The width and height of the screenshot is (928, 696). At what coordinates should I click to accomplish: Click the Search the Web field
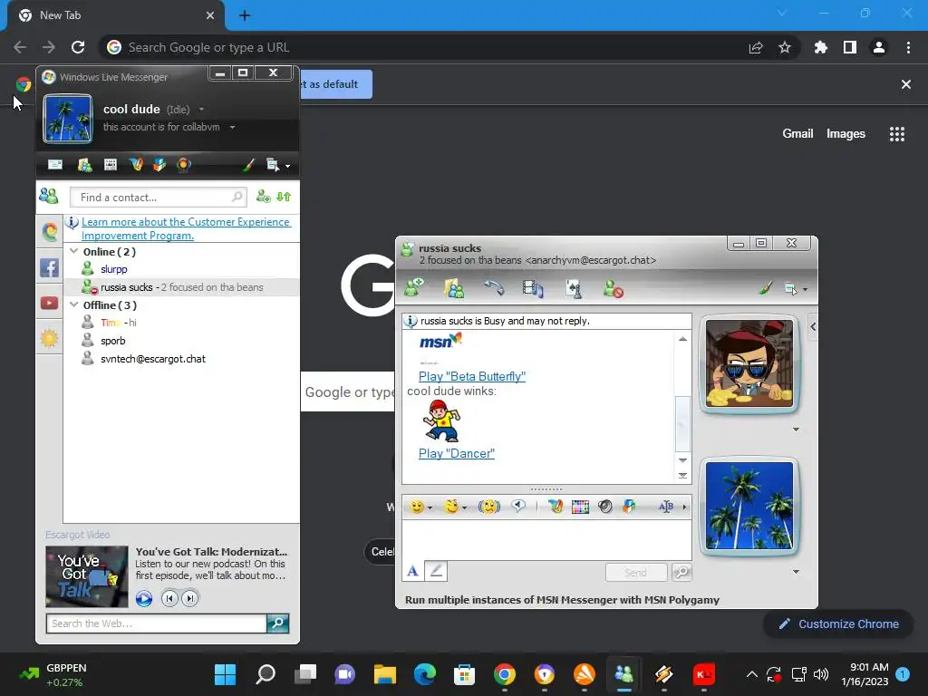coord(156,623)
